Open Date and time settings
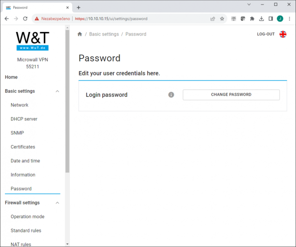 point(25,161)
